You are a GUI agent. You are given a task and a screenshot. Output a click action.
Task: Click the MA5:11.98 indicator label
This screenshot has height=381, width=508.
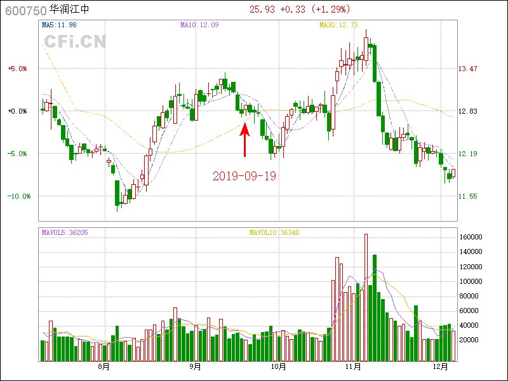click(x=59, y=25)
